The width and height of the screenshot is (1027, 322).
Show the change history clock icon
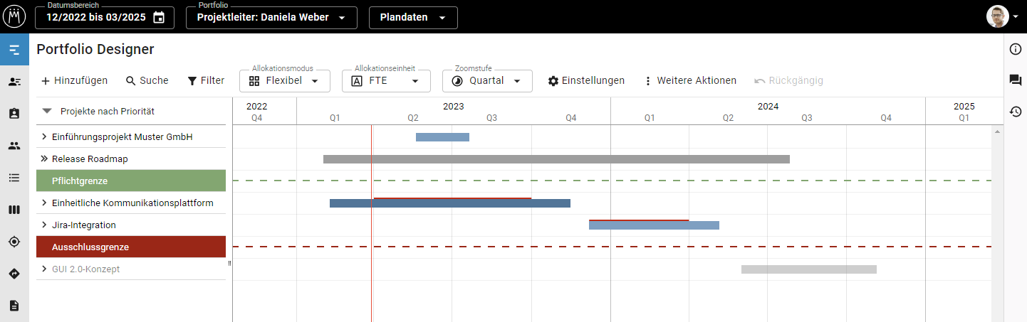point(1016,112)
